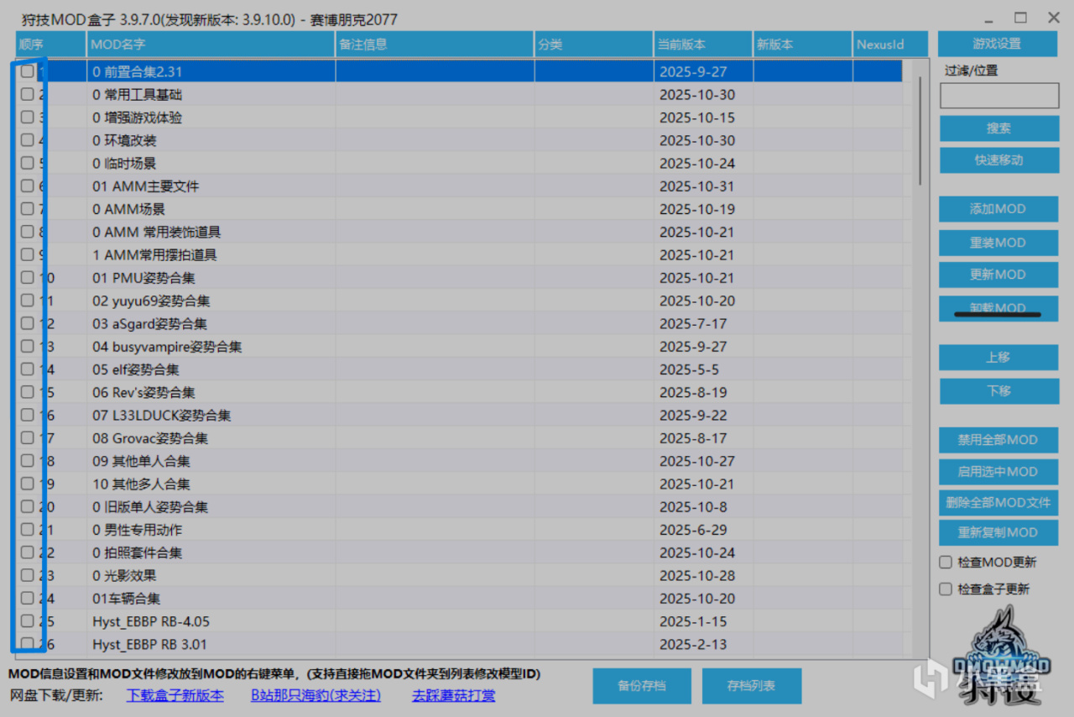This screenshot has width=1074, height=717.
Task: Select the 05 elf姿势合集 mod name
Action: [x=135, y=369]
